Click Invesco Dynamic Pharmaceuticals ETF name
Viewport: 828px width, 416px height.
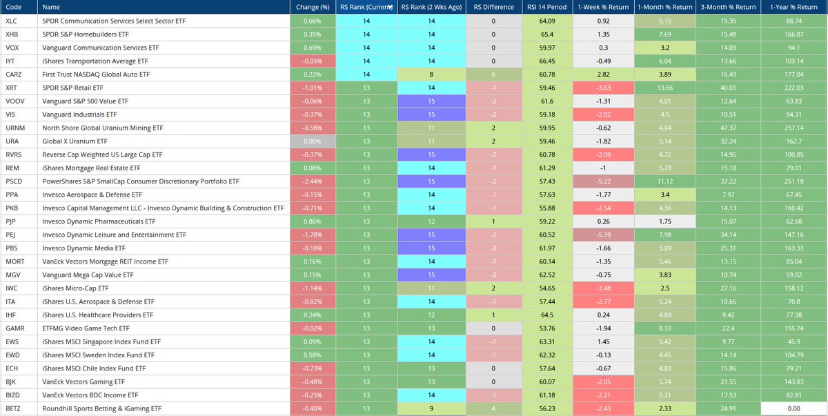(x=99, y=221)
